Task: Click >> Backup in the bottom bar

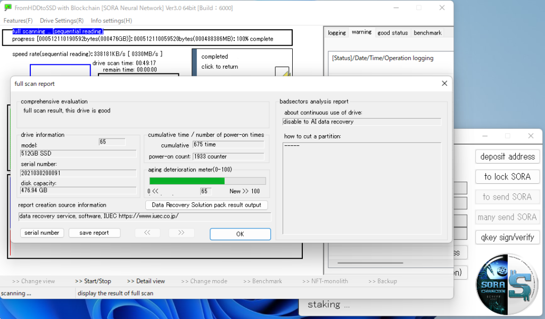Action: pyautogui.click(x=382, y=281)
